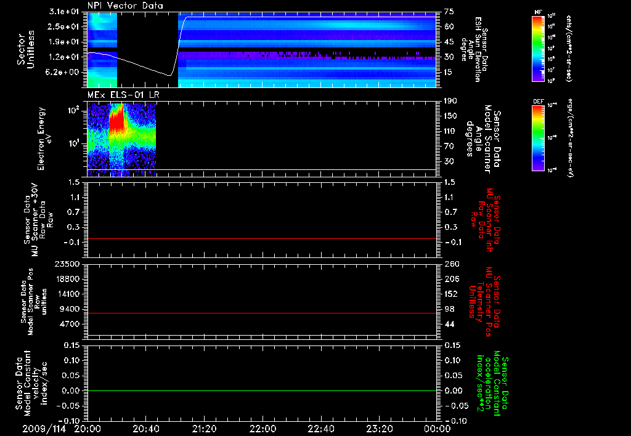The image size is (631, 436).
Task: Click the black data gap in NPI panel
Action: click(147, 49)
